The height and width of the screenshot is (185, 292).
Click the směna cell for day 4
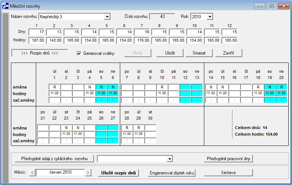point(90,87)
